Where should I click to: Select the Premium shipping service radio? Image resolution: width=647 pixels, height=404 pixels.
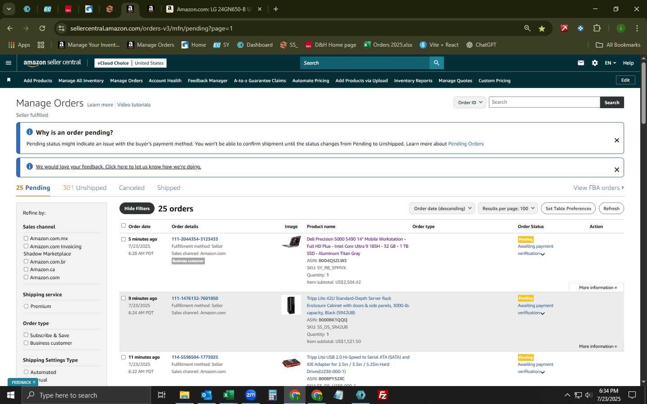coord(26,306)
